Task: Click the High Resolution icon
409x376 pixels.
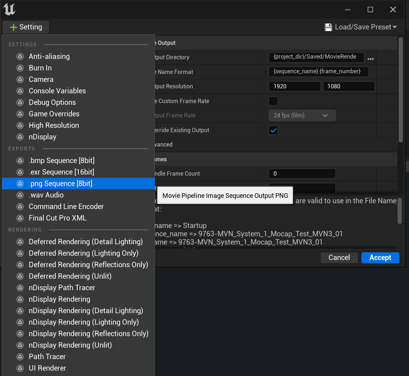Action: pyautogui.click(x=20, y=125)
